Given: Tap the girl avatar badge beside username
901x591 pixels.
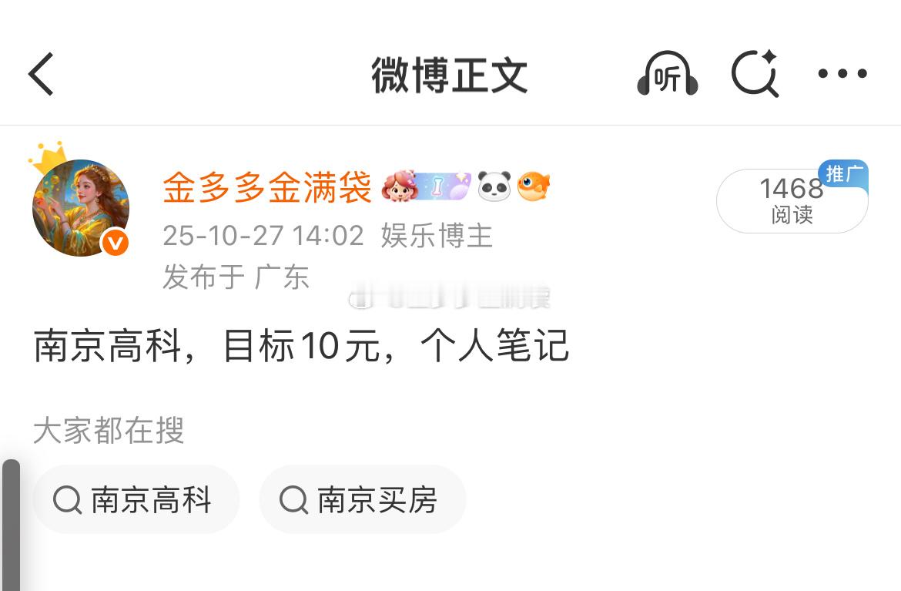Looking at the screenshot, I should point(400,186).
